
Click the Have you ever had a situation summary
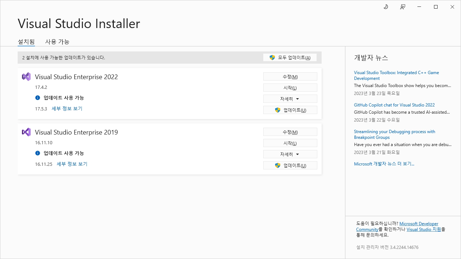click(x=403, y=145)
